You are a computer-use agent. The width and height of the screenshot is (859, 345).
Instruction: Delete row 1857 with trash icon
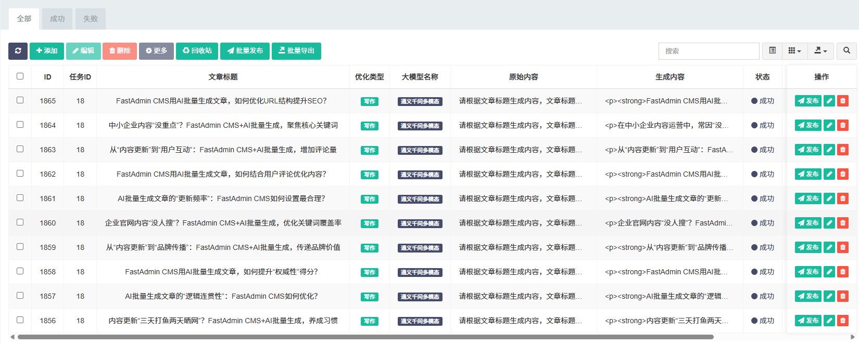[843, 296]
